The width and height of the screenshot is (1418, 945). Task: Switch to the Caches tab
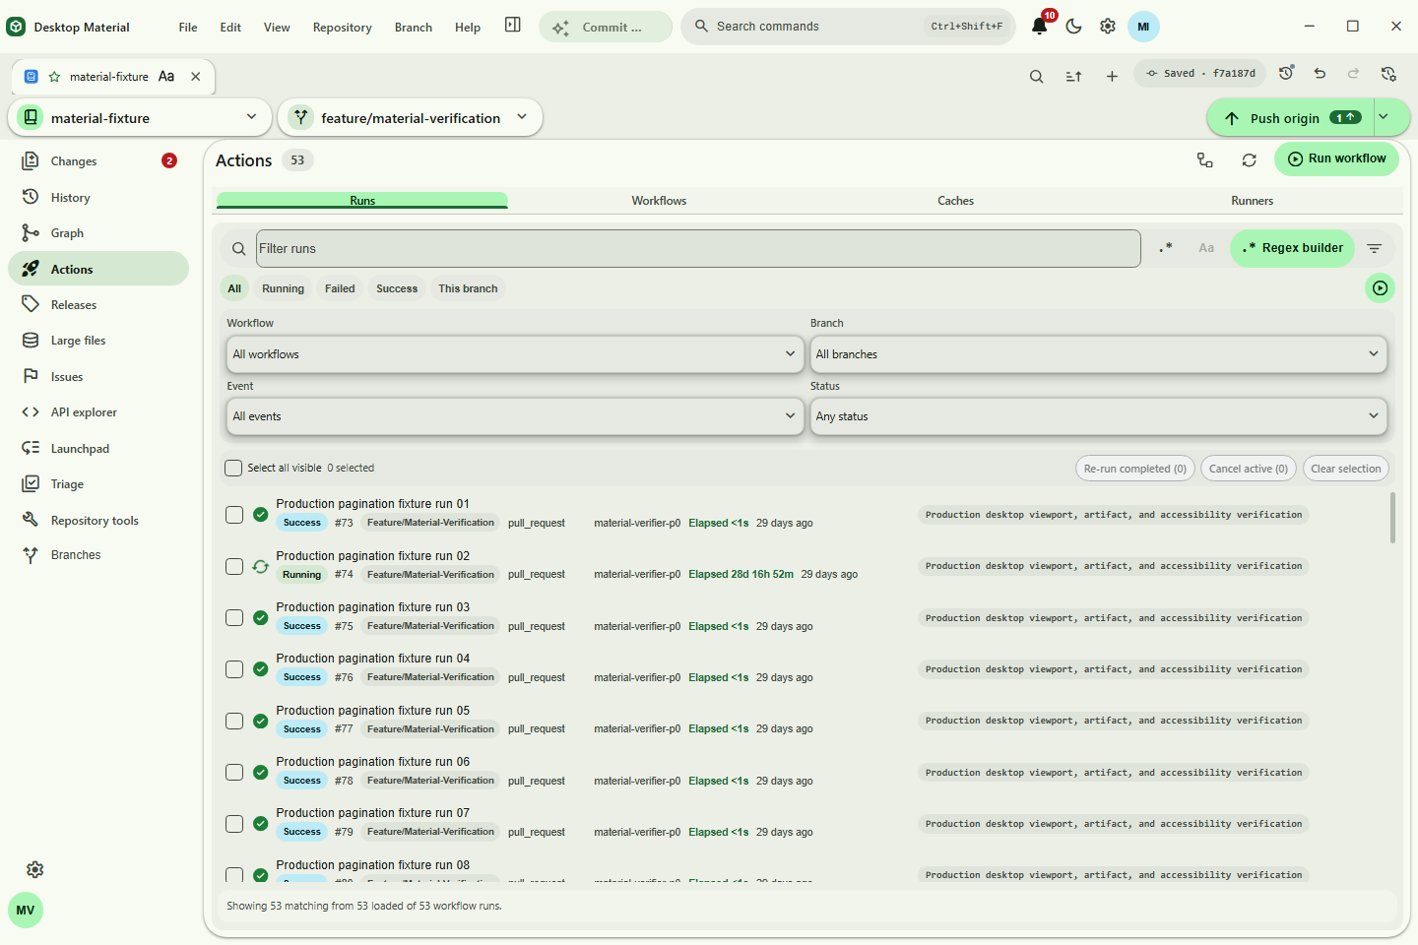point(955,201)
